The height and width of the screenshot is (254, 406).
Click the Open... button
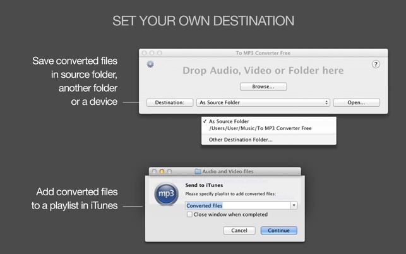tap(356, 102)
